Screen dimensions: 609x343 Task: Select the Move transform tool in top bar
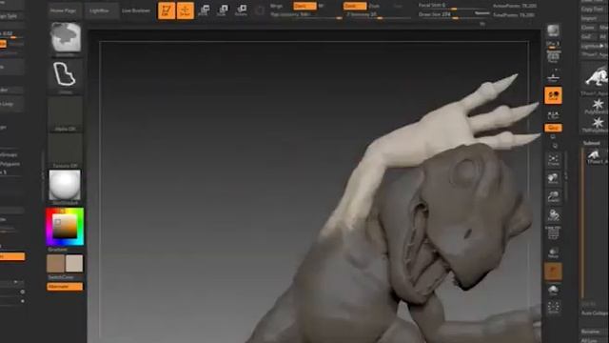[x=204, y=10]
